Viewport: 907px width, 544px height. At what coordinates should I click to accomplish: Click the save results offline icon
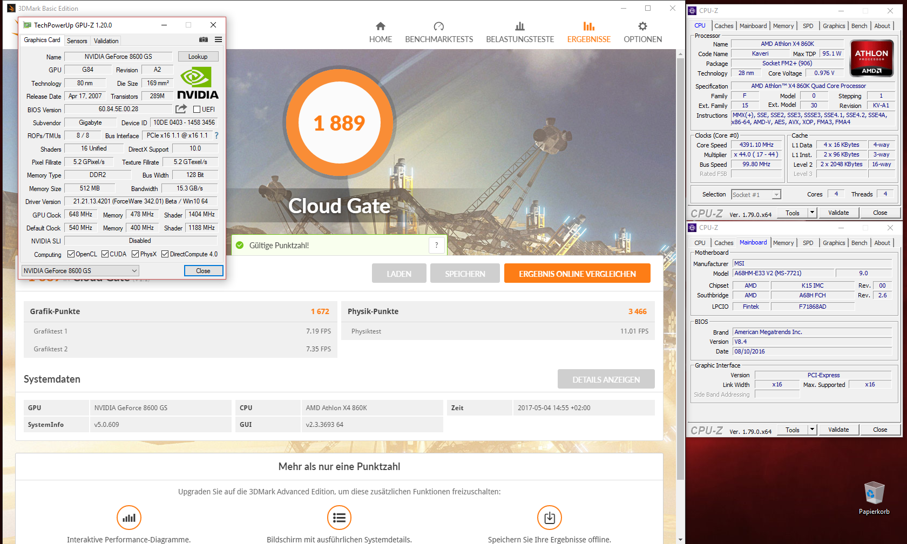point(550,518)
